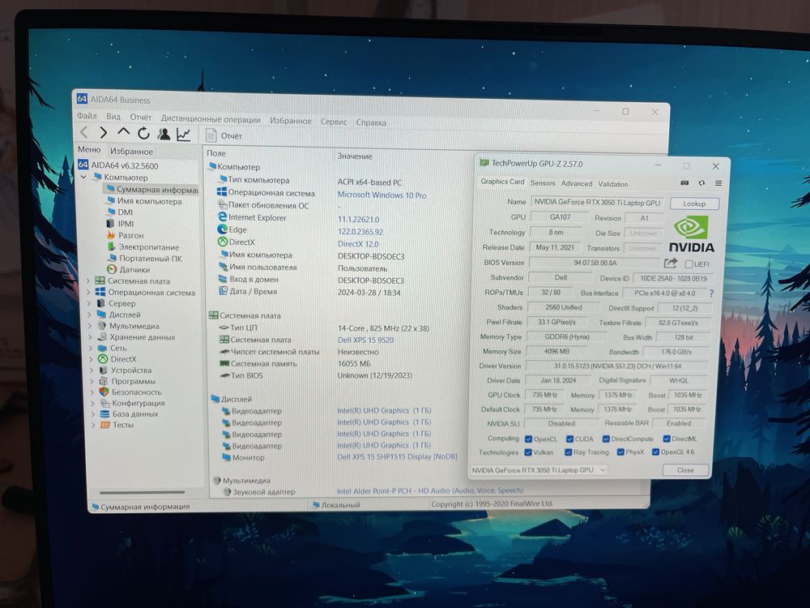Click the Close button in GPU-Z
The image size is (810, 608).
click(685, 470)
